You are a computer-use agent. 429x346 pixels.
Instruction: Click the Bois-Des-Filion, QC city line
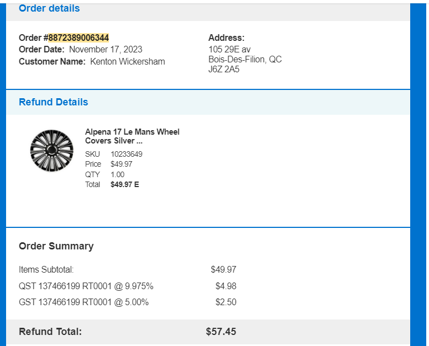(245, 59)
